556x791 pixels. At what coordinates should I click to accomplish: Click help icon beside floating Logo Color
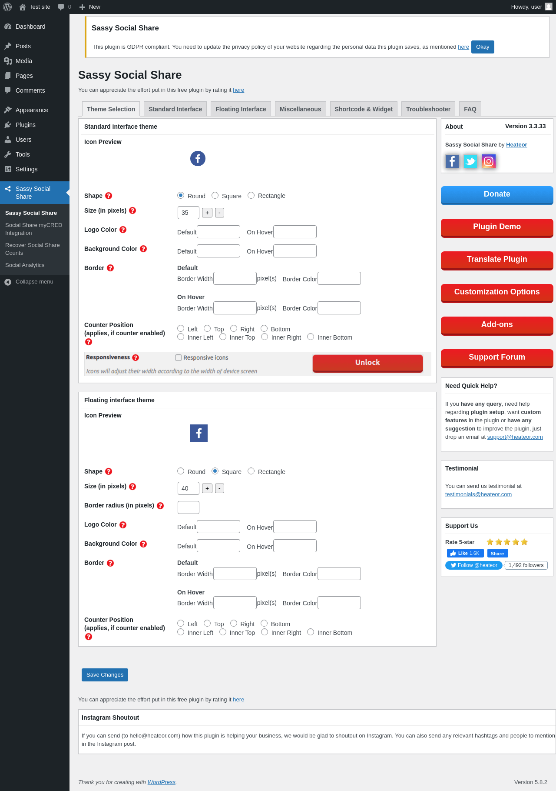[x=123, y=525]
